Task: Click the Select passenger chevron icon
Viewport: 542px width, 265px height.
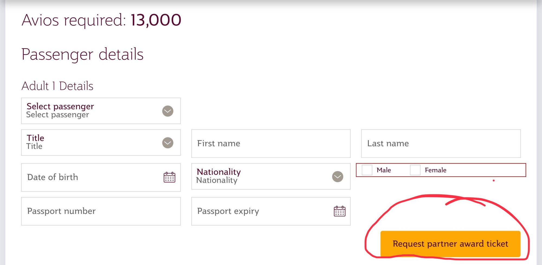Action: click(x=167, y=111)
